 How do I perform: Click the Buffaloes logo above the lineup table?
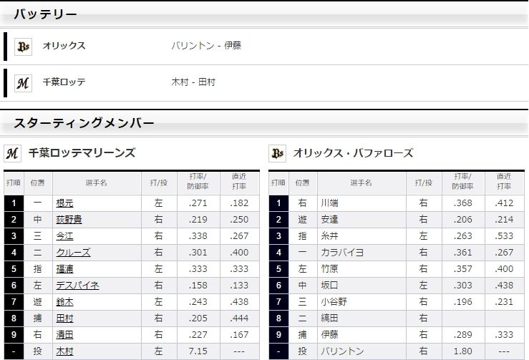coord(277,153)
